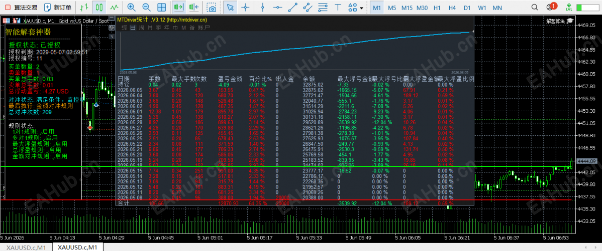This screenshot has height=251, width=602.
Task: Switch statistics view to 年 yearly tab
Action: click(167, 28)
